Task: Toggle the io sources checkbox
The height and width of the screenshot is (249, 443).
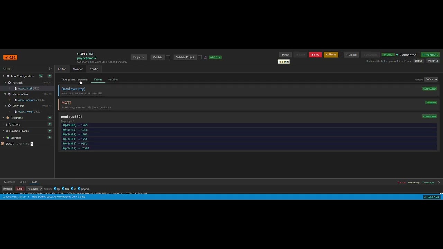Action: click(72, 188)
